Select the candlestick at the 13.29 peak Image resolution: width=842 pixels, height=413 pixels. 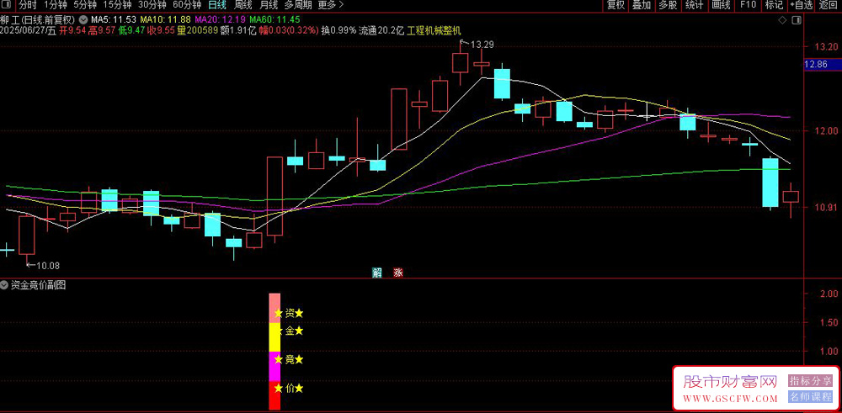tap(461, 63)
